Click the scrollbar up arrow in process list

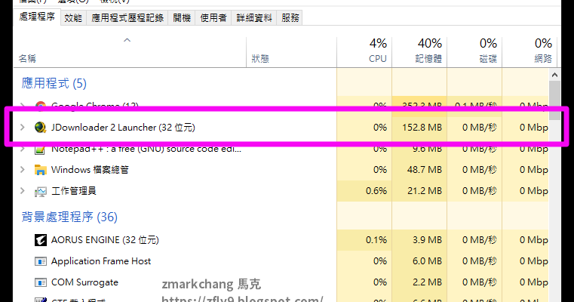[x=554, y=75]
